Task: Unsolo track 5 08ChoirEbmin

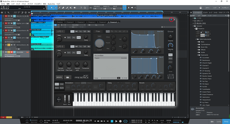Action: click(x=9, y=45)
